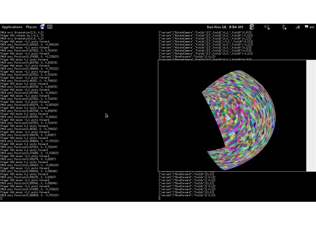Open the disabled Bluetooth indicator
The width and height of the screenshot is (316, 225).
point(284,27)
